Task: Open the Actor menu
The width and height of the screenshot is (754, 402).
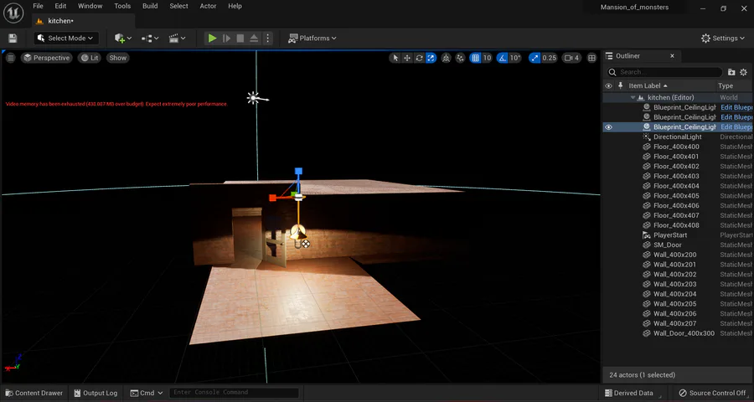Action: pyautogui.click(x=209, y=6)
